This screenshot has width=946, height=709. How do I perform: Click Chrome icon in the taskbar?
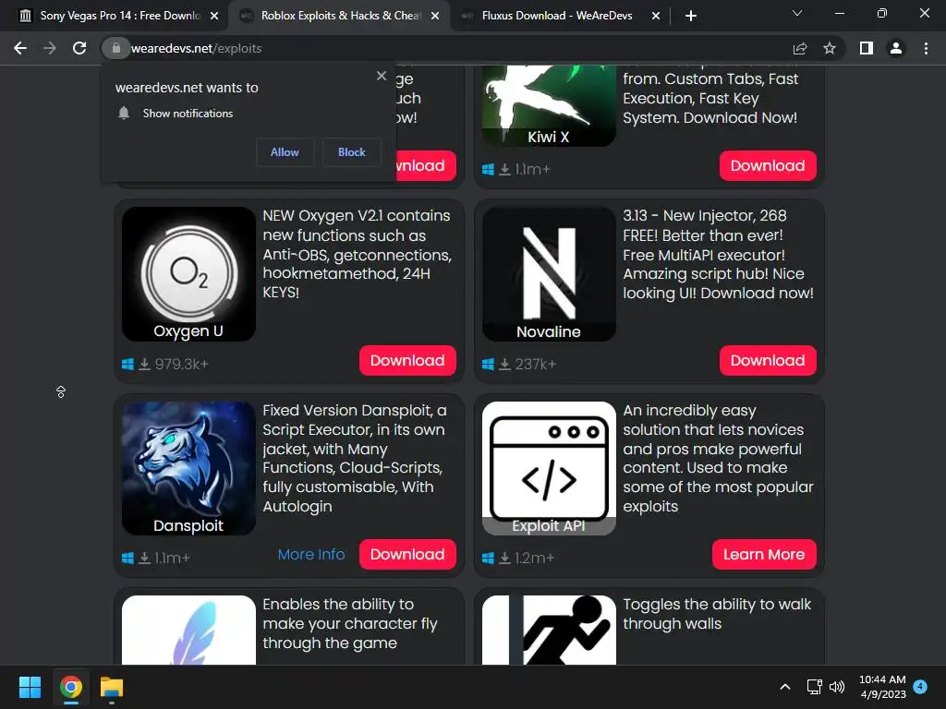pyautogui.click(x=70, y=687)
